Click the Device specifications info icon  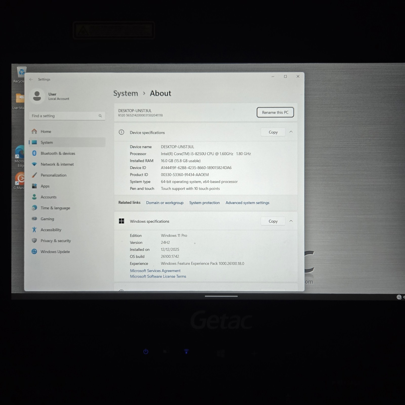click(x=121, y=132)
